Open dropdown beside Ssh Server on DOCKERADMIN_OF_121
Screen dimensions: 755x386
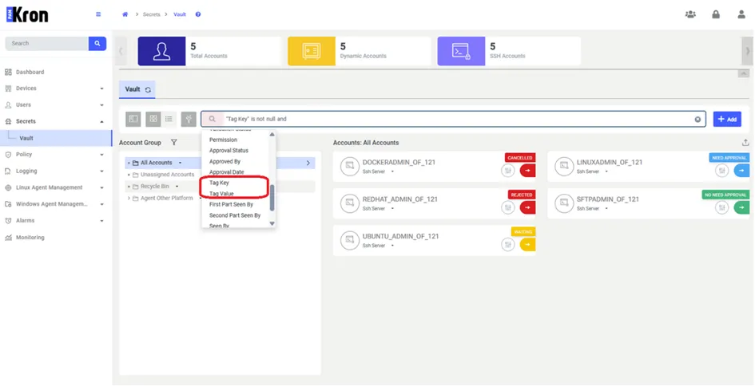click(x=392, y=171)
